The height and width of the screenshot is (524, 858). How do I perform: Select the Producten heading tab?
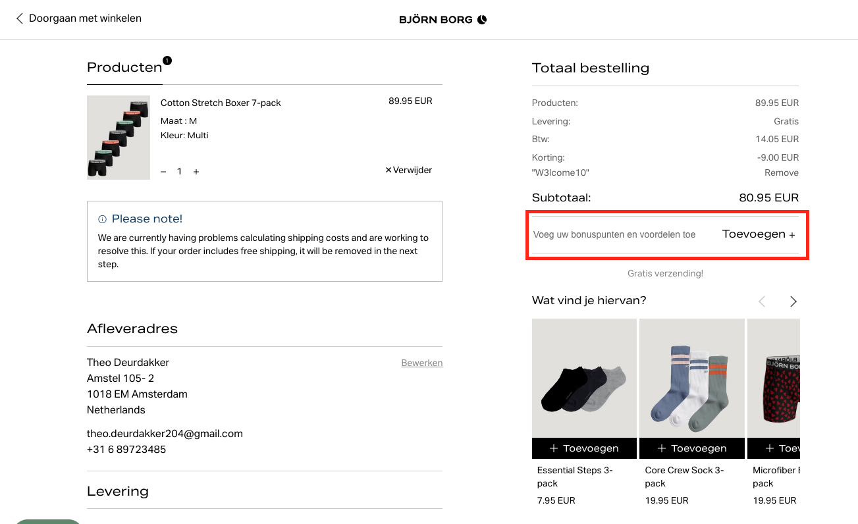[x=124, y=67]
